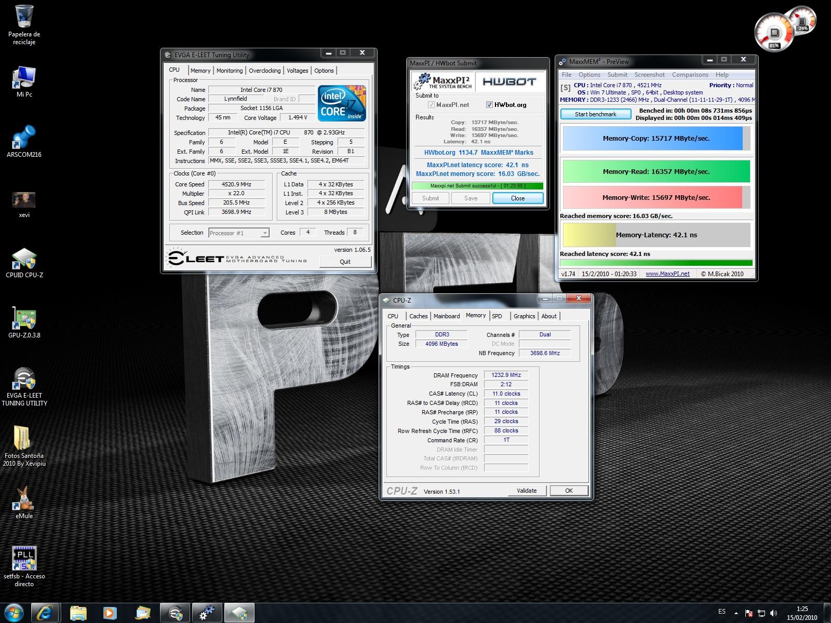831x623 pixels.
Task: Click OK button in CPU-Z
Action: [x=569, y=491]
